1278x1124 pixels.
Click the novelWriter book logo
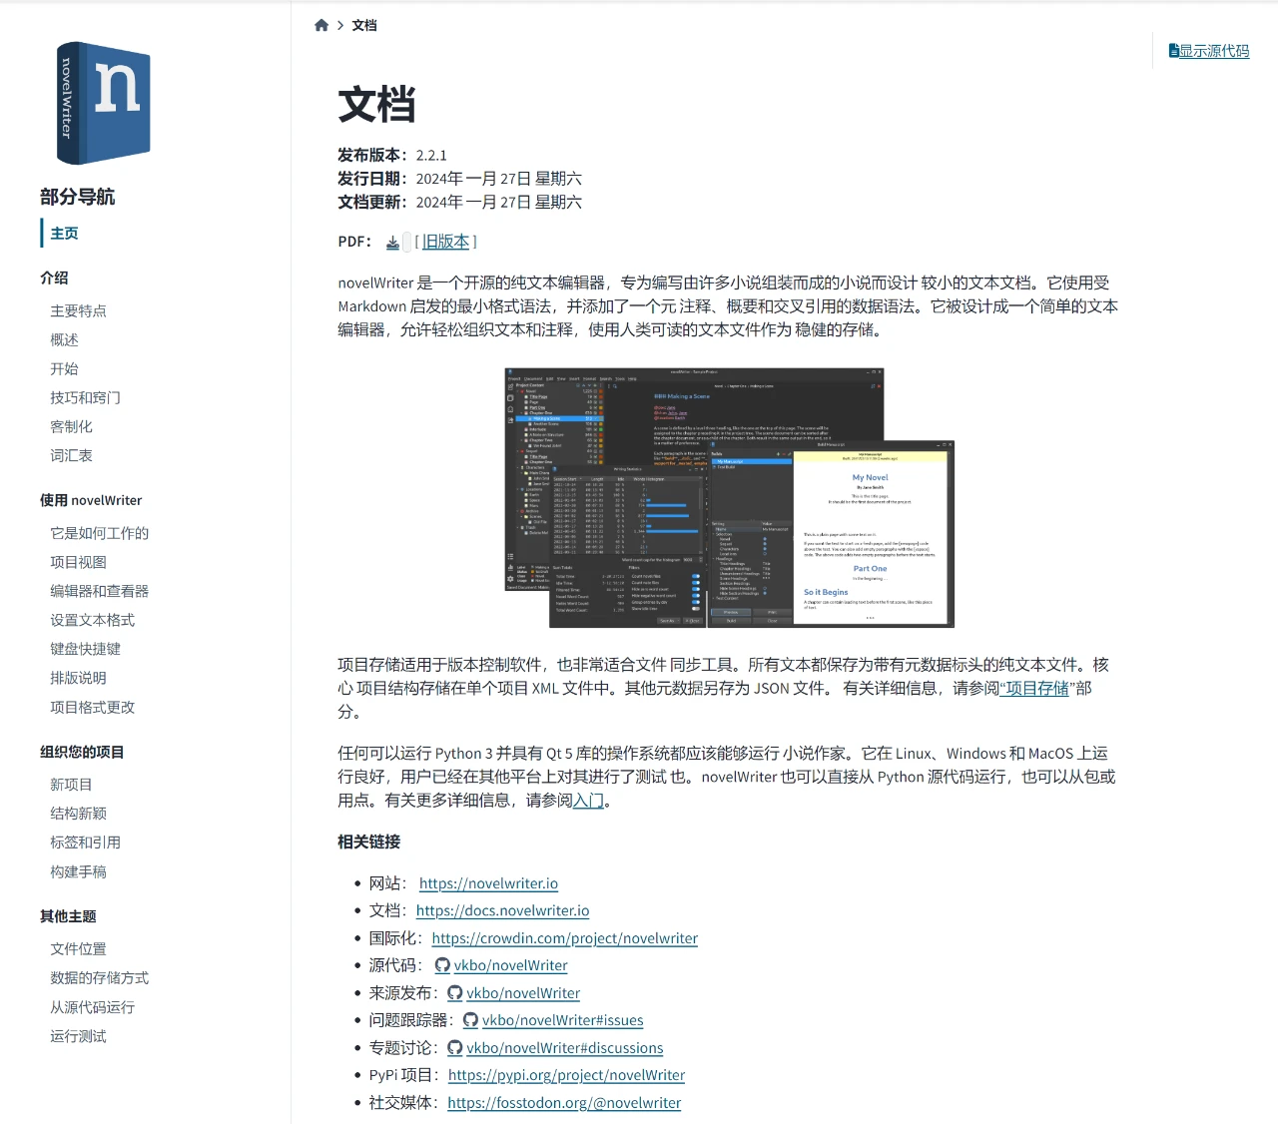coord(104,103)
